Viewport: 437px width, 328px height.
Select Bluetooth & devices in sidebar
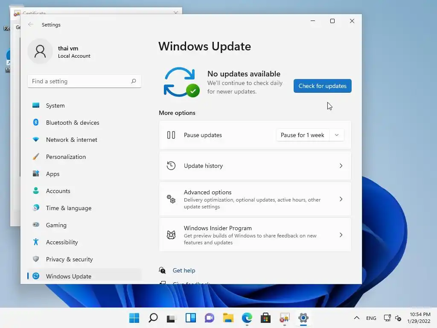(84, 123)
